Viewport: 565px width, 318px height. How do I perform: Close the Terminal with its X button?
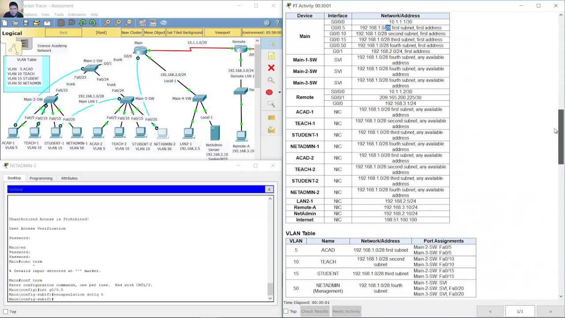269,189
